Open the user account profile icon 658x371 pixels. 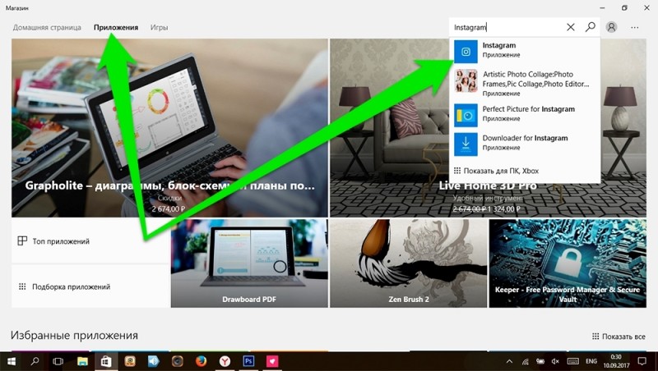(611, 27)
